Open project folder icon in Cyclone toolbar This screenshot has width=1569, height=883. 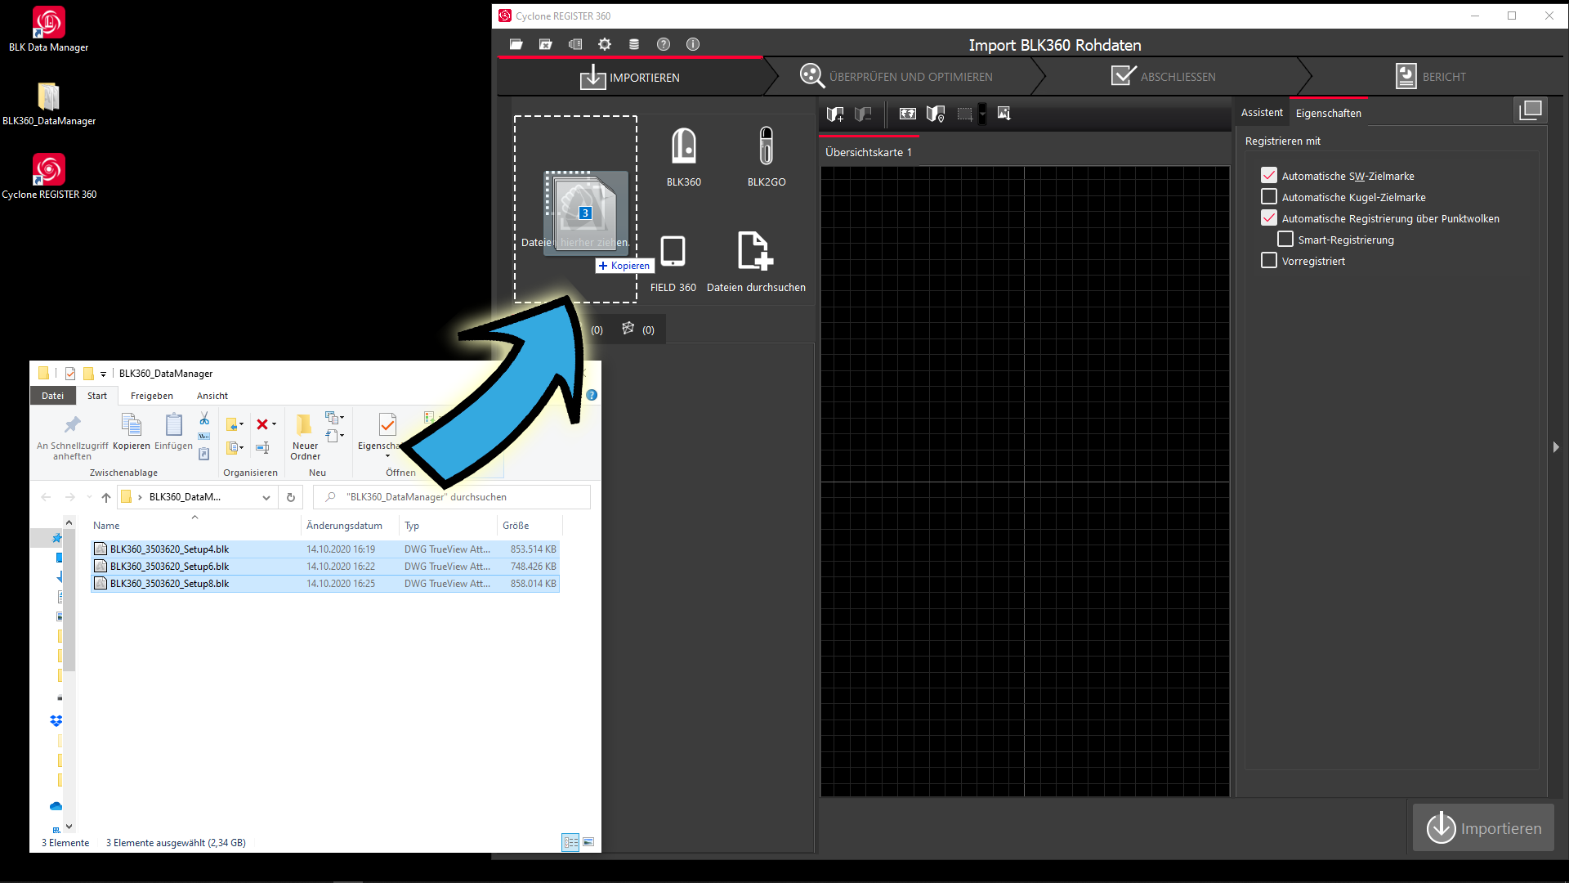pos(516,44)
